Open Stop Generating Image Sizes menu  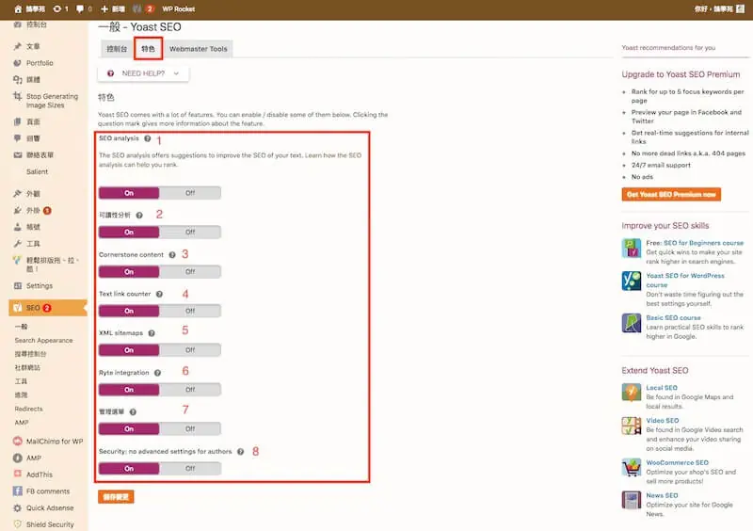(x=52, y=101)
